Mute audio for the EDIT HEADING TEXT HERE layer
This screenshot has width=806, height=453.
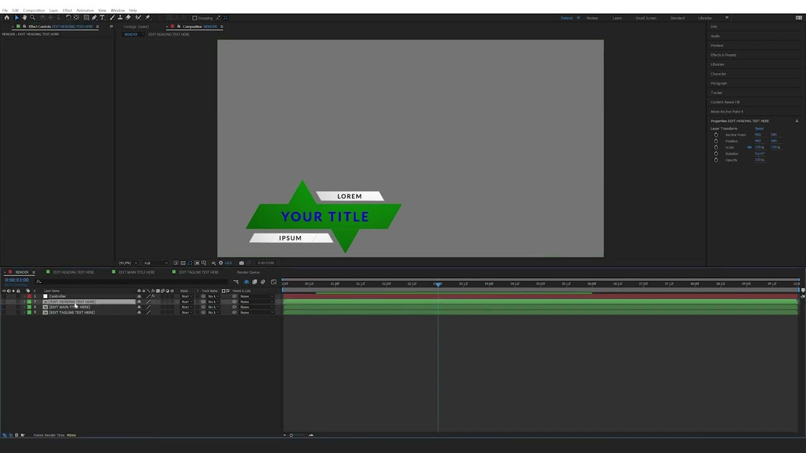pyautogui.click(x=9, y=302)
